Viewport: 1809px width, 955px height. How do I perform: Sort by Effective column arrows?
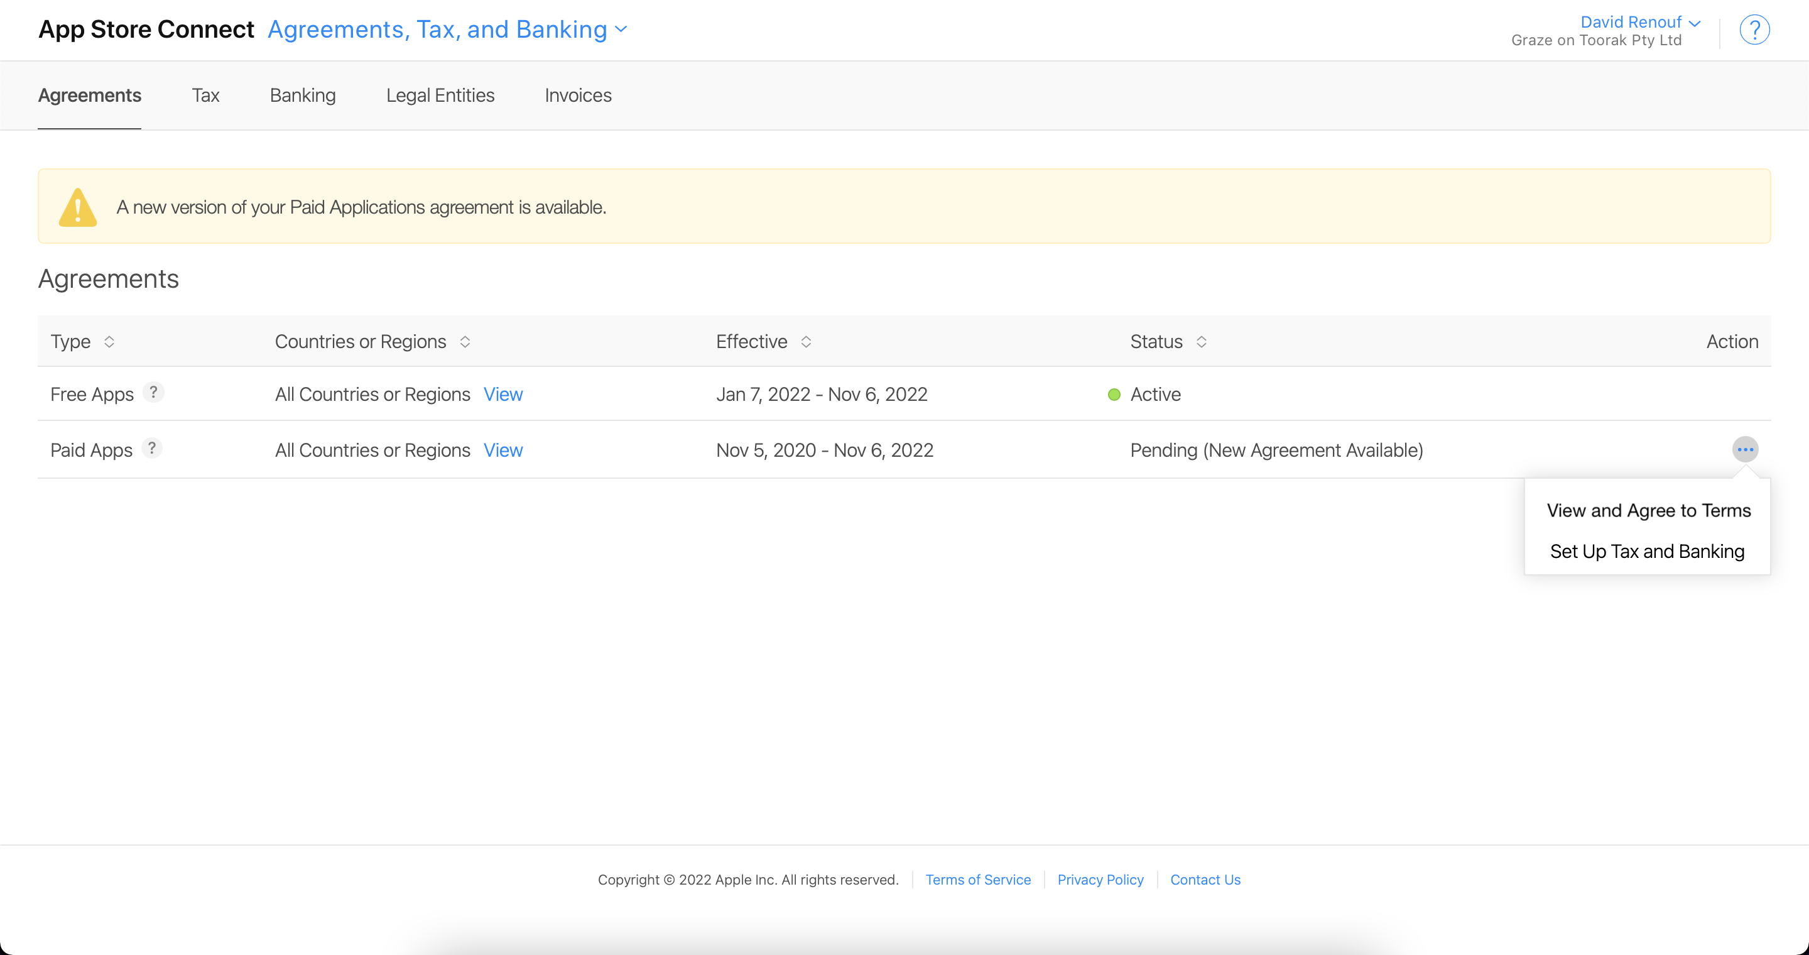(x=806, y=342)
